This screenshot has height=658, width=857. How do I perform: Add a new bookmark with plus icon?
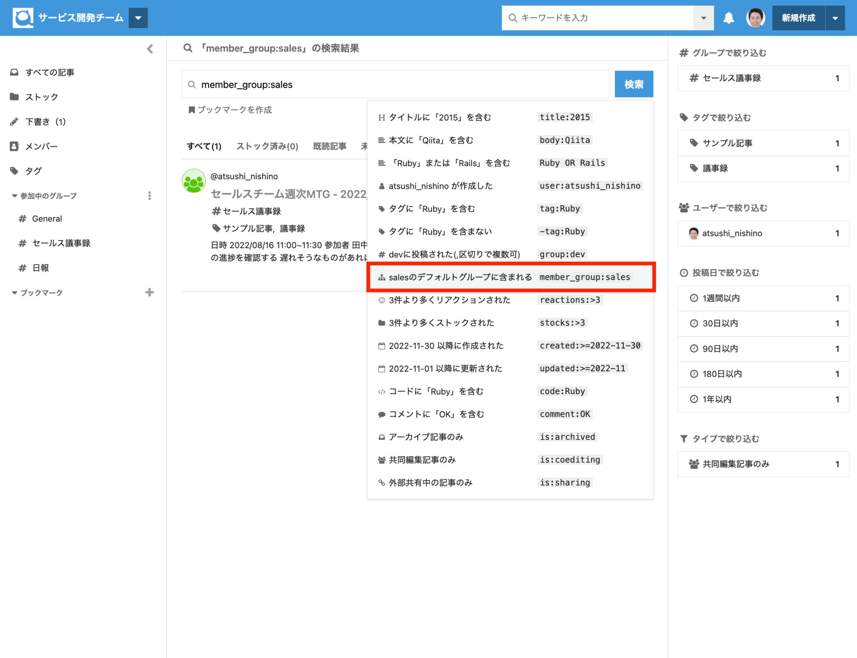149,292
